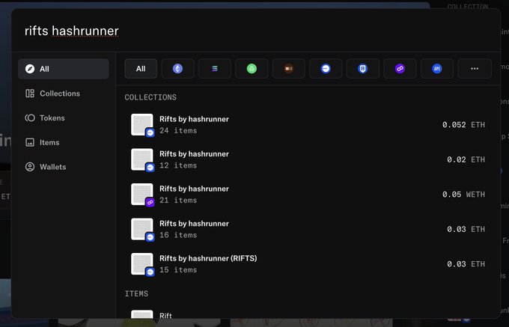Viewport: 509px width, 327px height.
Task: Click the grid icon beside Collections
Action: (30, 94)
